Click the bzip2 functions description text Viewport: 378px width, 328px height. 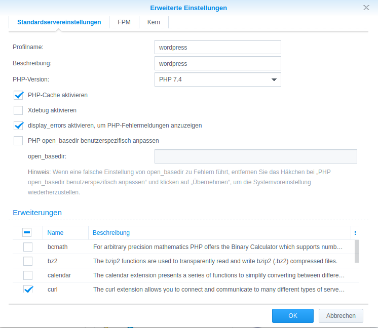pos(215,261)
